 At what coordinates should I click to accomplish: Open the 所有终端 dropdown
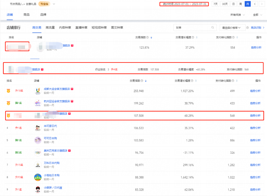pos(238,15)
